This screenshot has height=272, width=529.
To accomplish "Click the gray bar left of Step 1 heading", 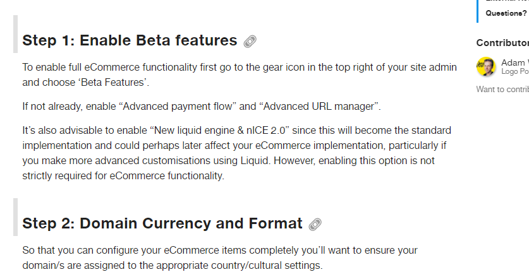I will click(15, 34).
